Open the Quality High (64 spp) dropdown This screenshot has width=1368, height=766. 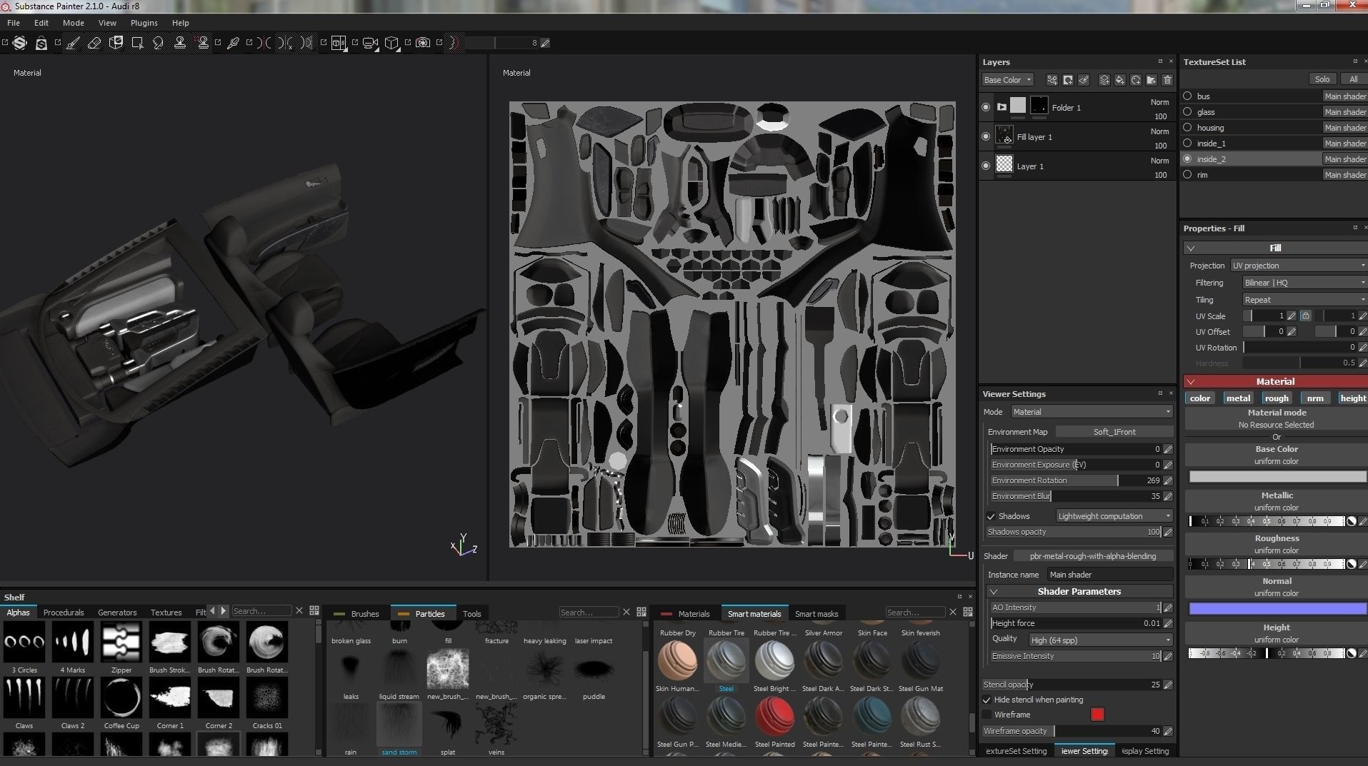pyautogui.click(x=1100, y=640)
